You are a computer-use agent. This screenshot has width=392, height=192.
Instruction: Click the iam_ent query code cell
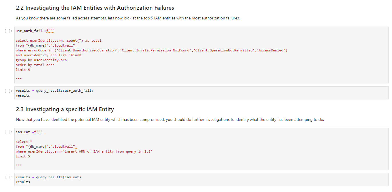click(x=201, y=149)
